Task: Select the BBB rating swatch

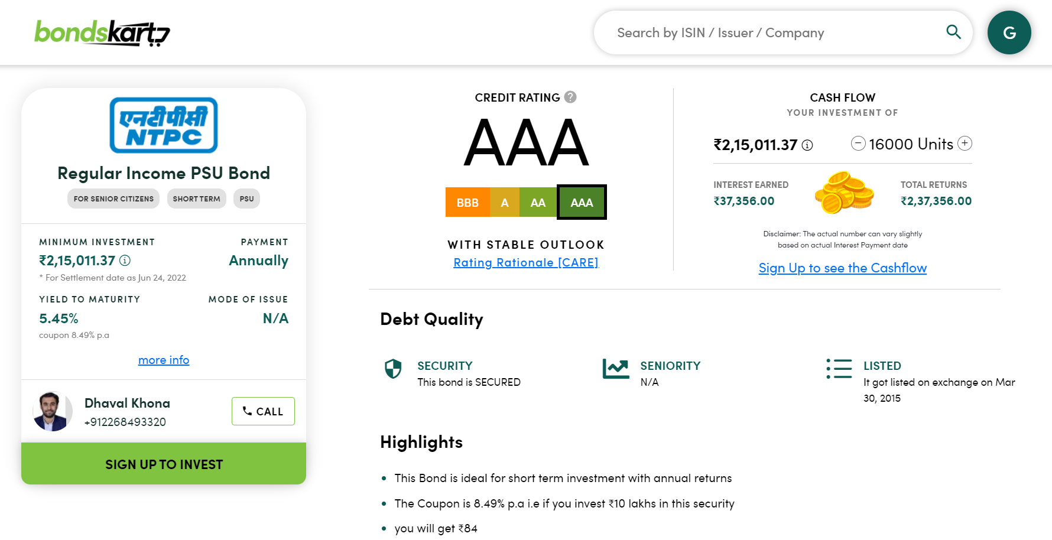Action: click(x=467, y=203)
